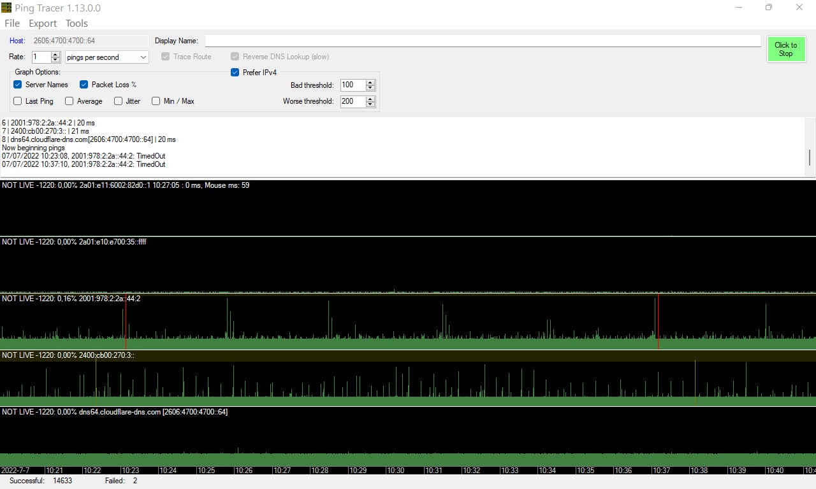Open the pings per second dropdown
The height and width of the screenshot is (489, 816).
[x=106, y=57]
